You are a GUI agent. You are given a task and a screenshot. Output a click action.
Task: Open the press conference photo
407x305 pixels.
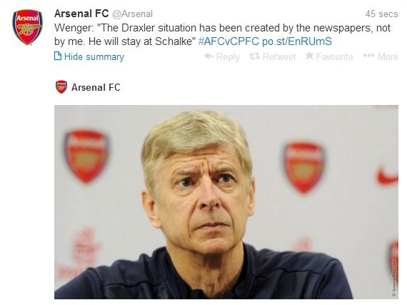(226, 202)
